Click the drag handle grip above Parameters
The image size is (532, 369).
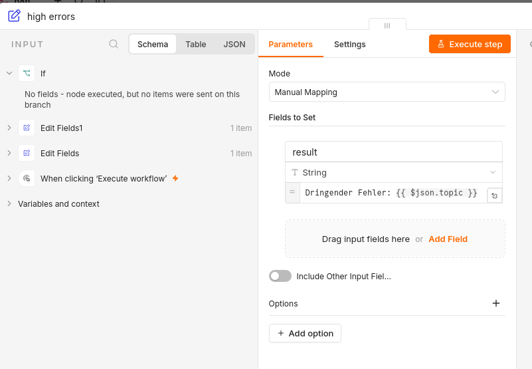pyautogui.click(x=387, y=25)
